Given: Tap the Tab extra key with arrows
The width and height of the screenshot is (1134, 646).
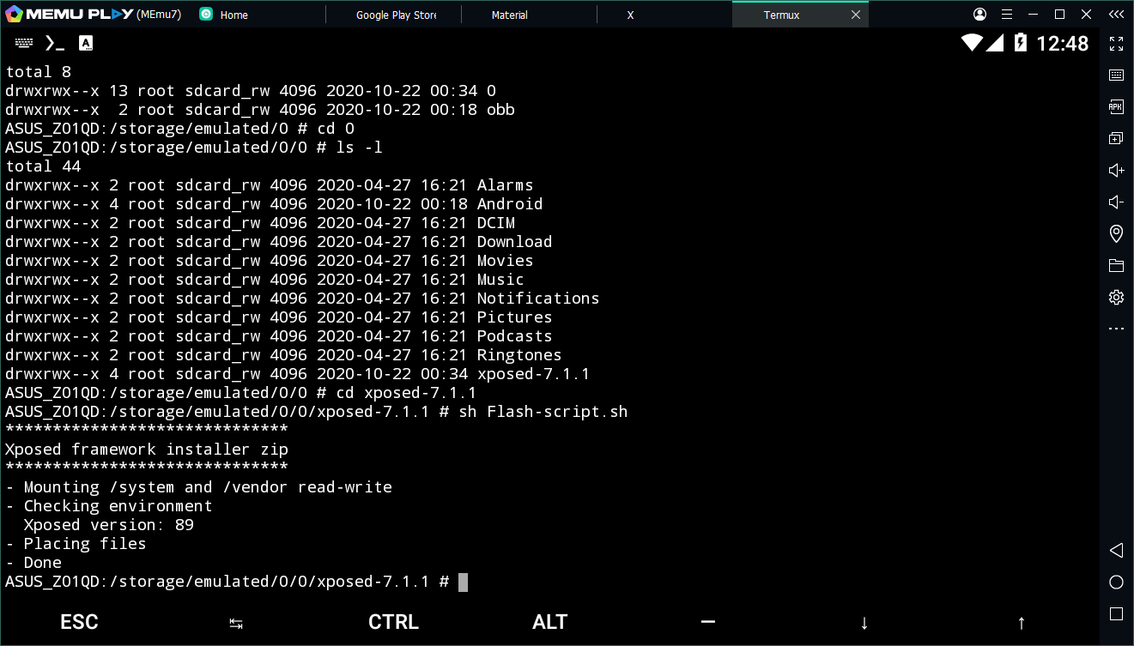Looking at the screenshot, I should (236, 624).
